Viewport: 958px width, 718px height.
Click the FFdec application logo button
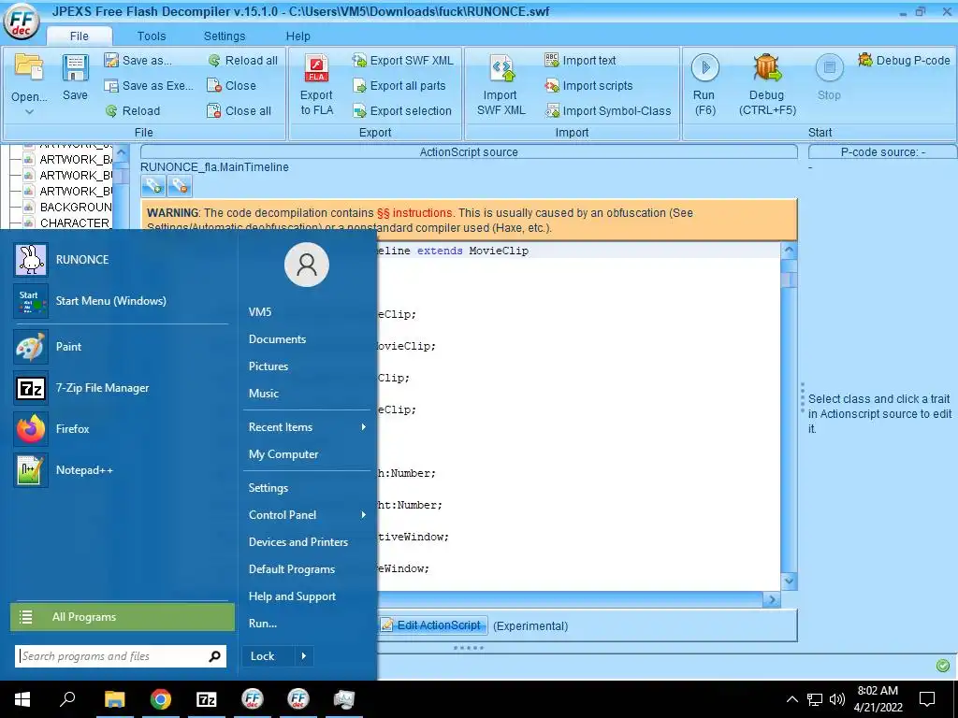[x=22, y=22]
